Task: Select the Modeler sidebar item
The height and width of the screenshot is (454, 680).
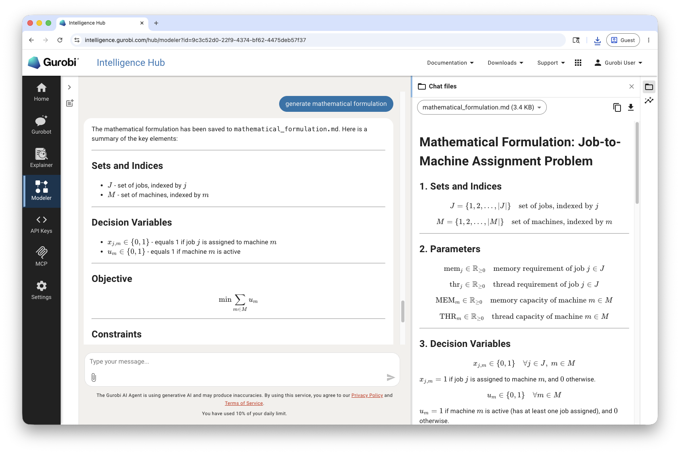Action: coord(41,191)
